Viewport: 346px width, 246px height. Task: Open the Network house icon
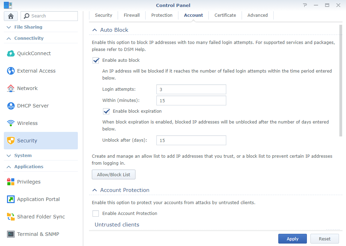point(11,88)
